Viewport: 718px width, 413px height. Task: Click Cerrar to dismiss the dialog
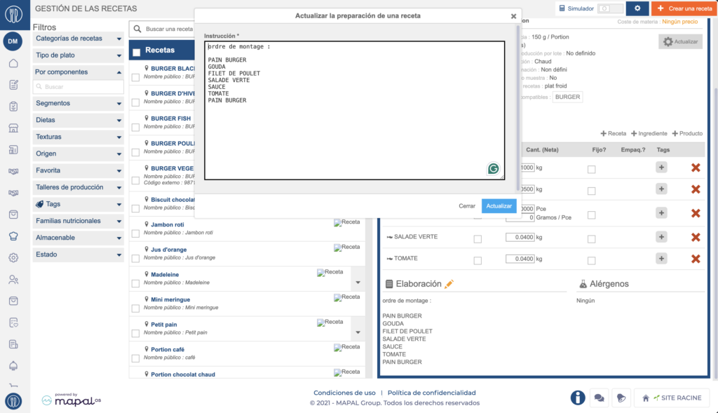tap(467, 206)
